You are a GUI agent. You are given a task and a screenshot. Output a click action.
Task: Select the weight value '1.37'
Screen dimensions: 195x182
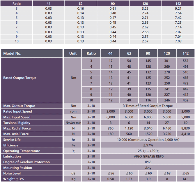129,179
